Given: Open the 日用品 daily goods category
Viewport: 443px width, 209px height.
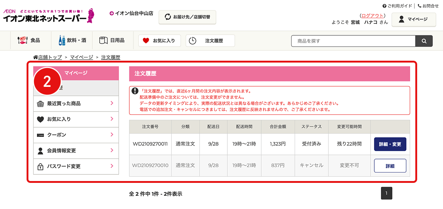Looking at the screenshot, I should pos(112,40).
